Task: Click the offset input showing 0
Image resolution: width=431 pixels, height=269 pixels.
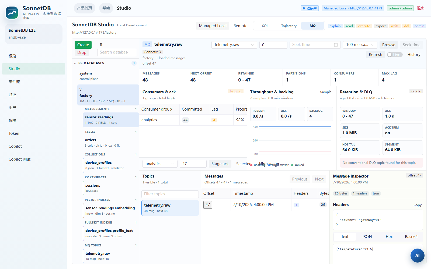Action: pos(273,45)
